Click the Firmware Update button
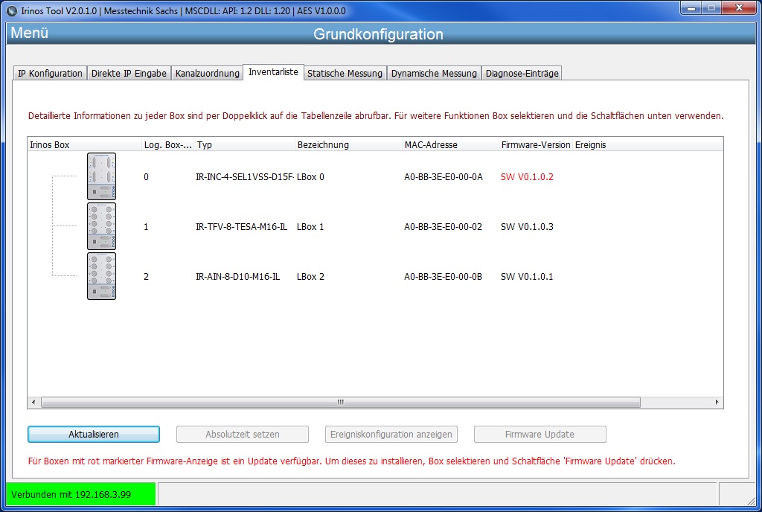This screenshot has height=512, width=762. point(540,435)
